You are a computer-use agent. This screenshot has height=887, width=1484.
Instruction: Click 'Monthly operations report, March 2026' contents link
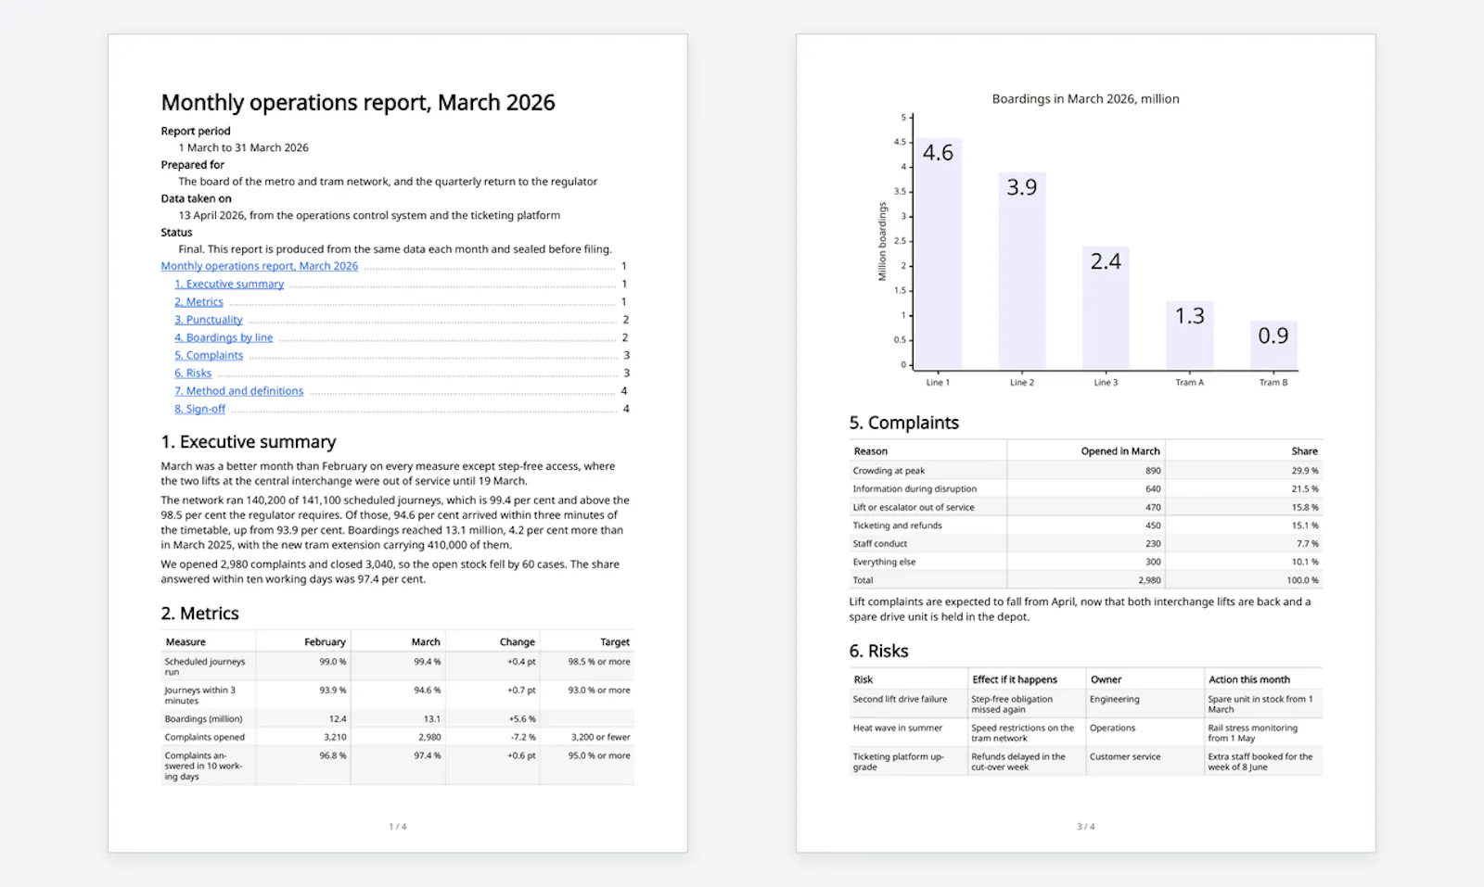click(x=259, y=266)
